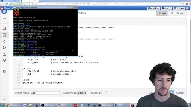Click the zoom magnifier icon in address bar
191x107 pixels.
[x=181, y=4]
